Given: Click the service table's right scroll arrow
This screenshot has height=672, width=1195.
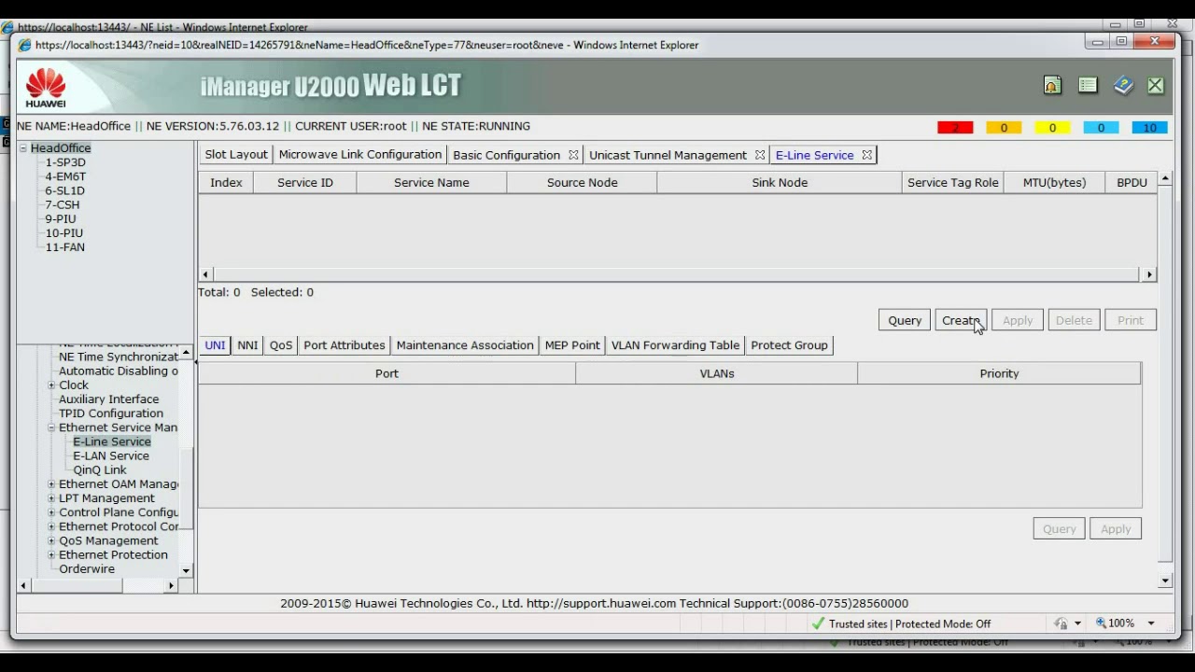Looking at the screenshot, I should [1149, 274].
